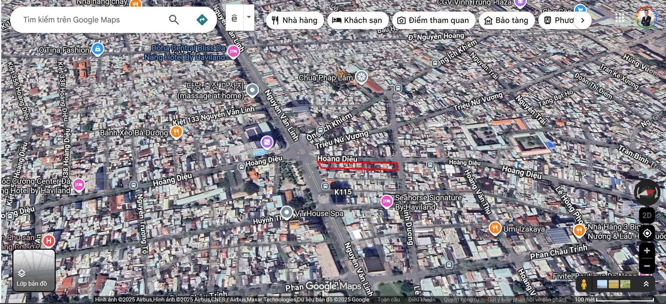Zoom out with the minus button
The height and width of the screenshot is (304, 666).
click(647, 266)
